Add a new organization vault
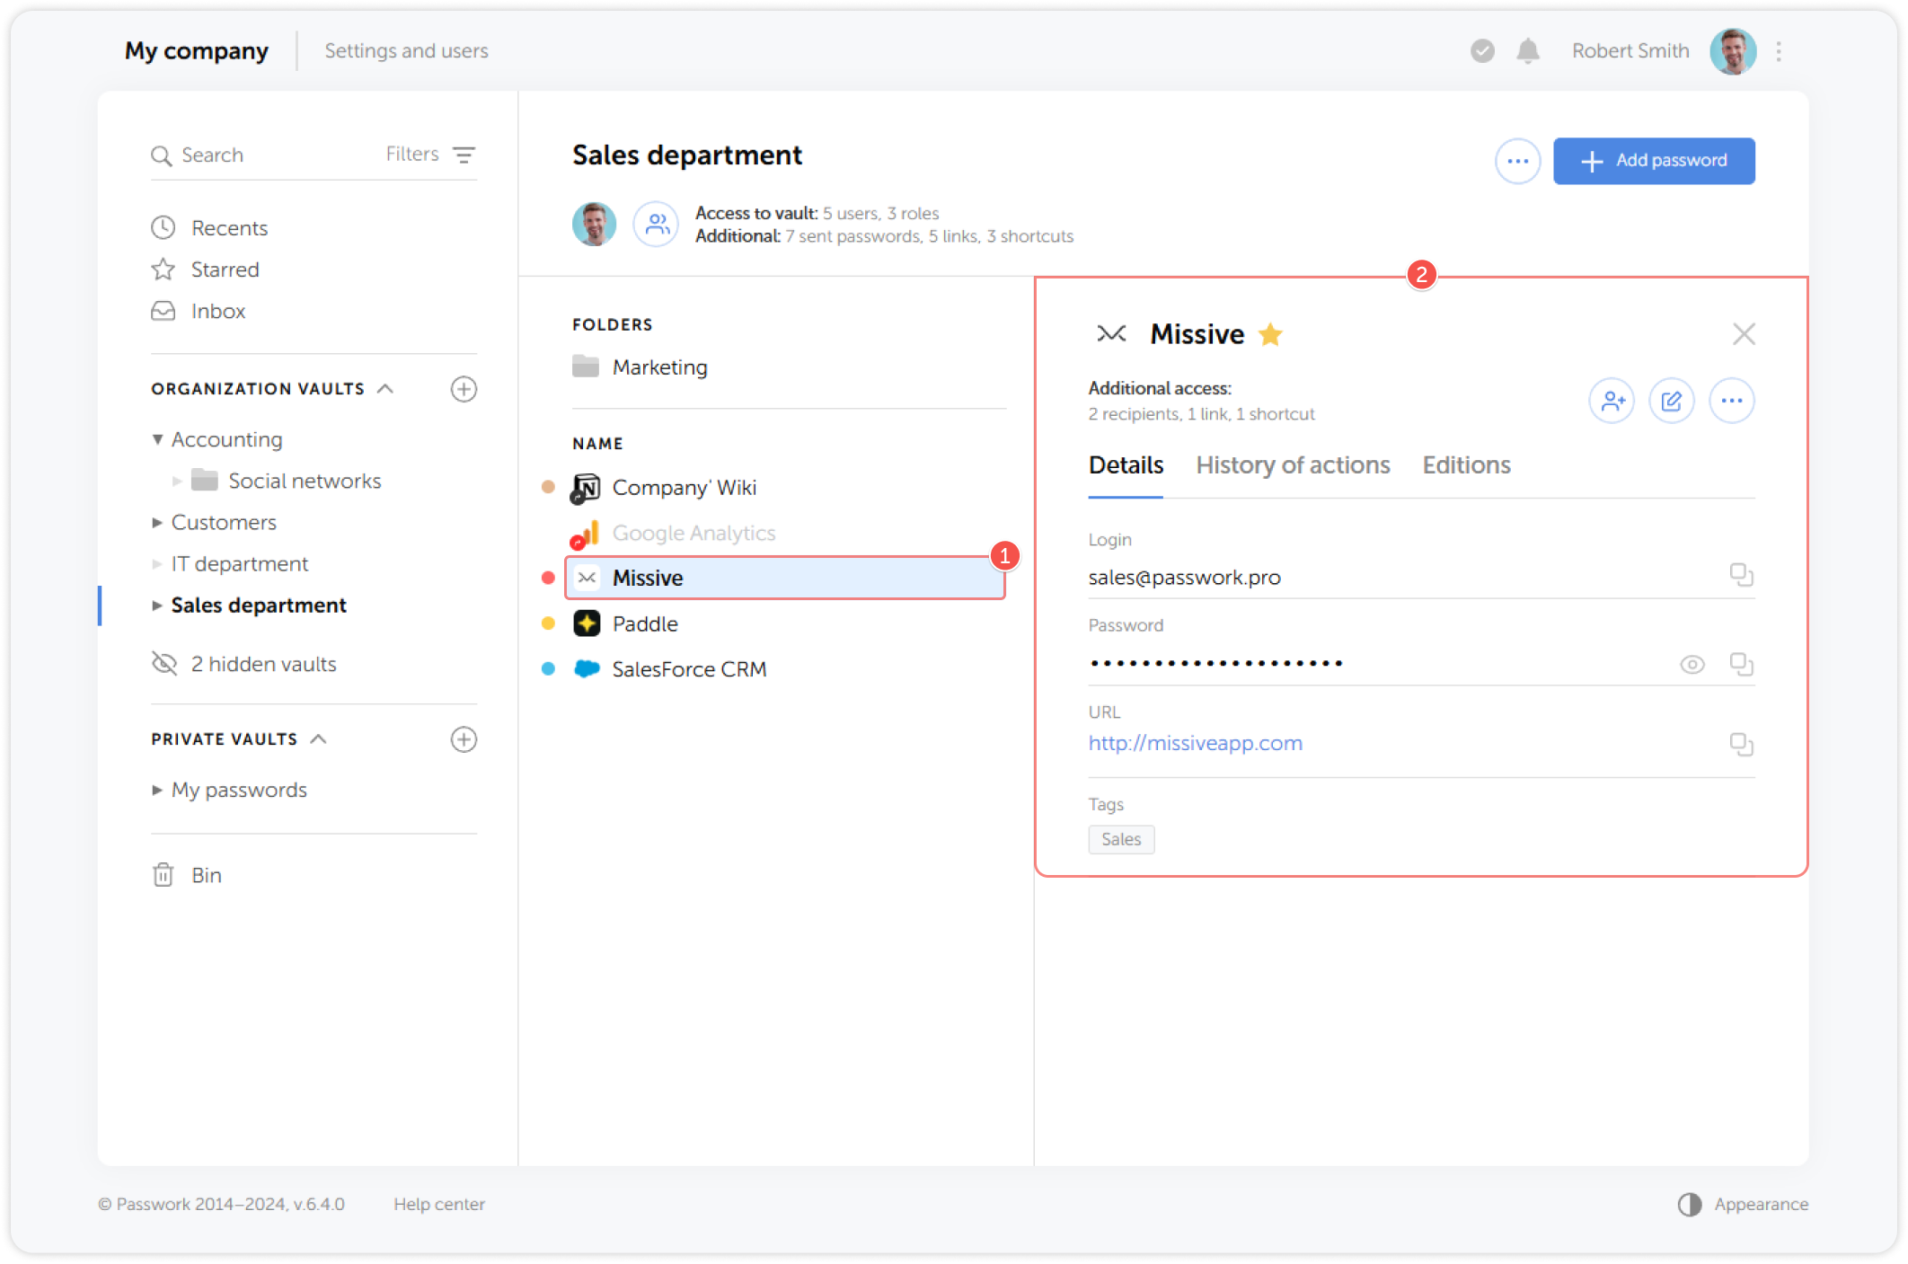 [464, 389]
